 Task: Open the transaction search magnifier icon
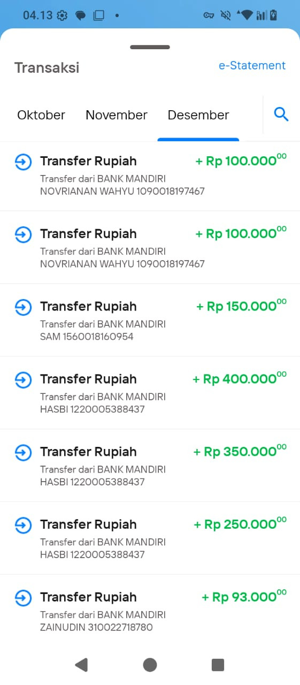pos(281,114)
